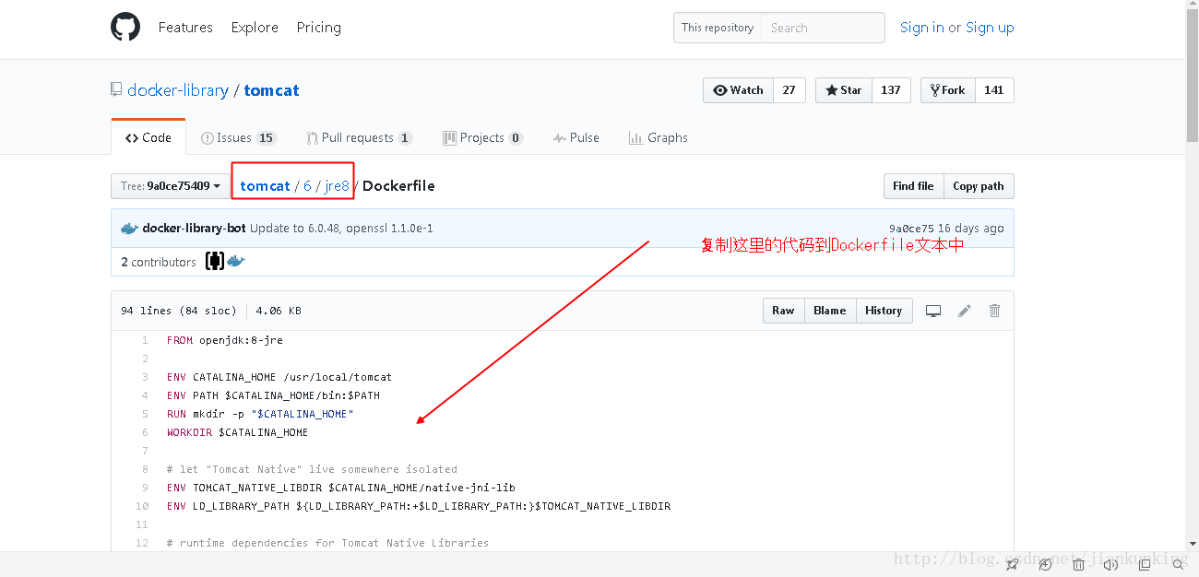Click the trash can icon in bottom bar

click(1078, 564)
